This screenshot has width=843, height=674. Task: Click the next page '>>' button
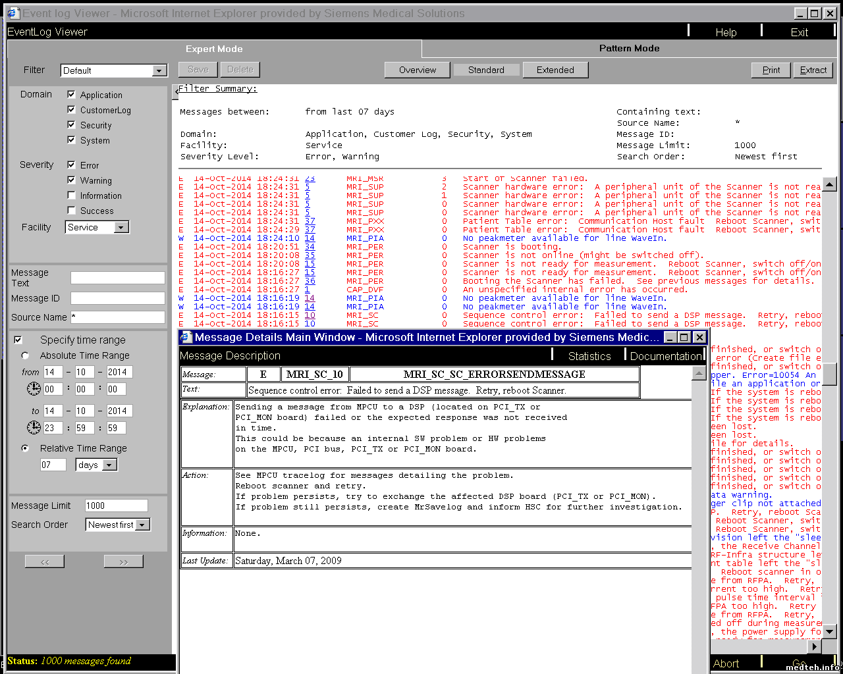pos(123,561)
